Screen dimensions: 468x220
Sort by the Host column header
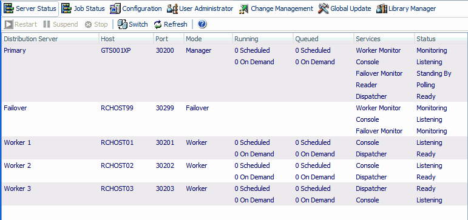126,39
